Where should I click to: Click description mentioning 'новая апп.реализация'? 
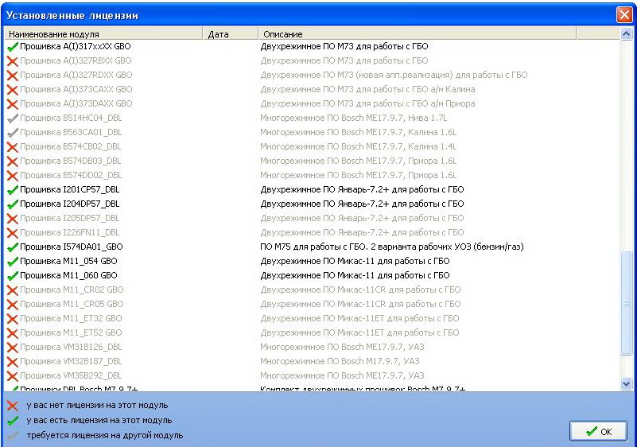point(394,75)
